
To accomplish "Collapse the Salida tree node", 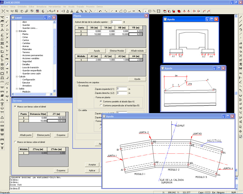I will (x=17, y=88).
